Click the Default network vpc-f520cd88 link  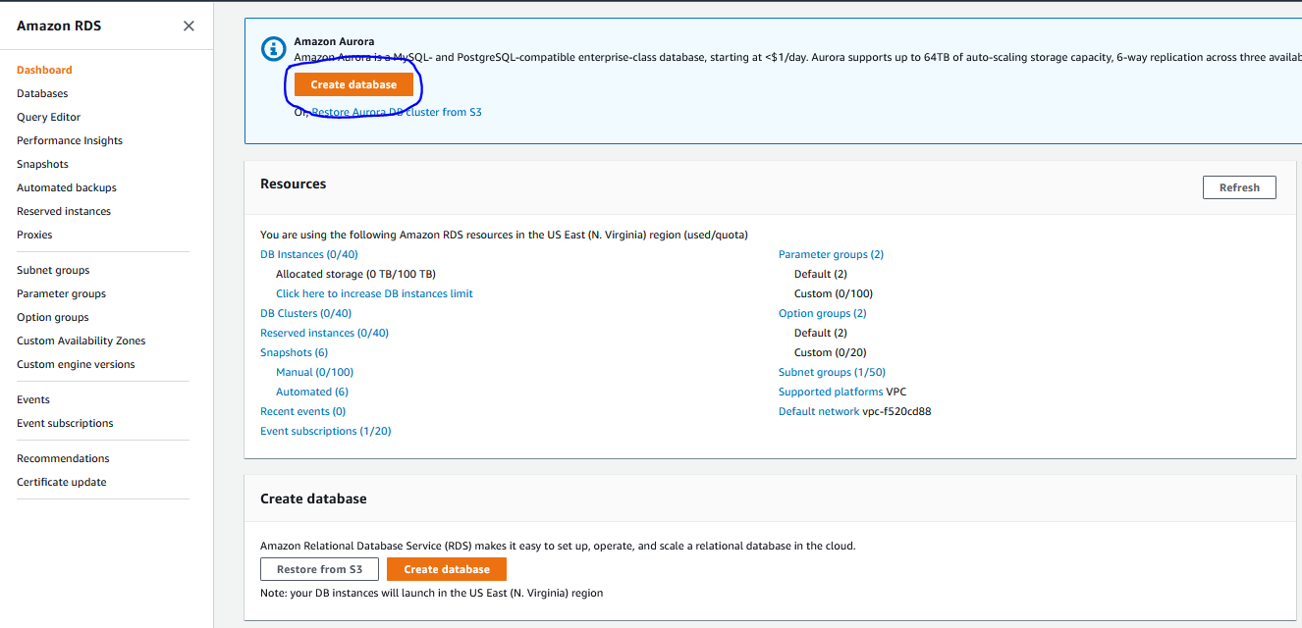tap(819, 410)
